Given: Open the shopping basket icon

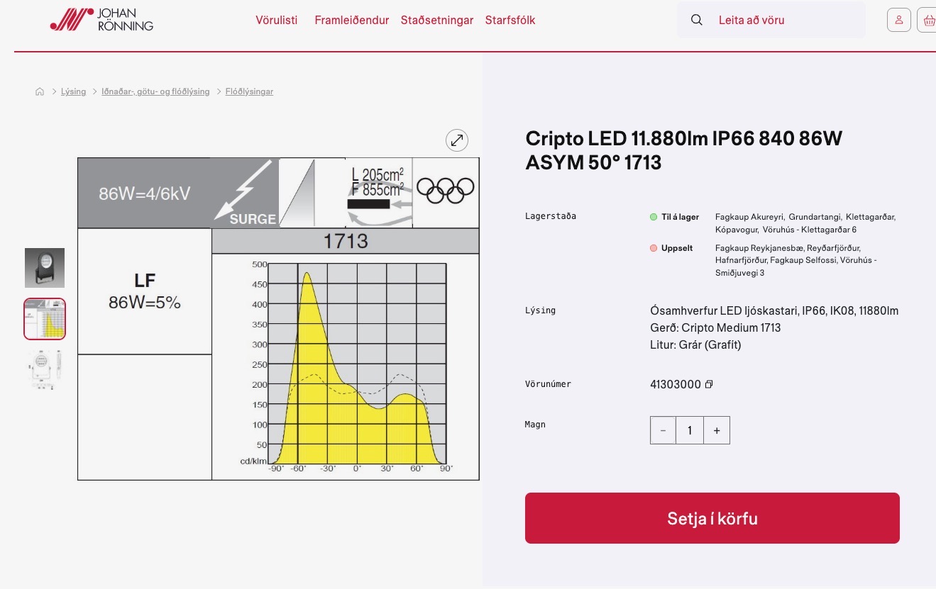Looking at the screenshot, I should (928, 20).
